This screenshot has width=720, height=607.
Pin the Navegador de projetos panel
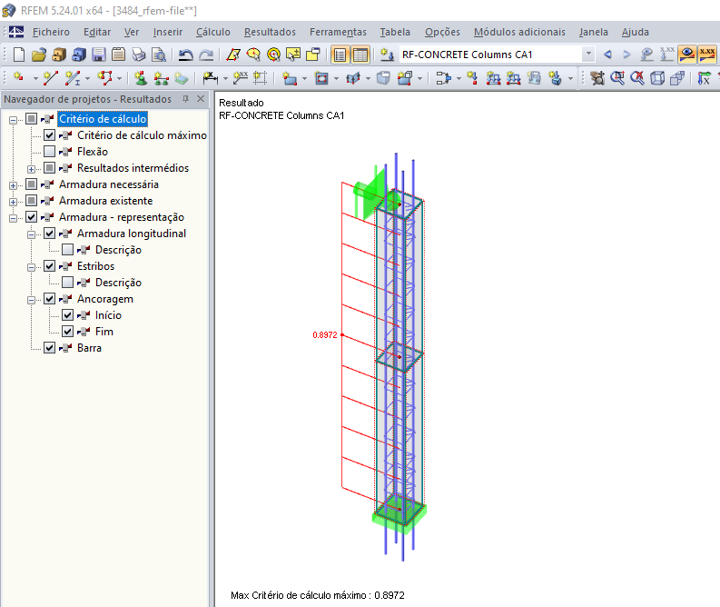185,99
